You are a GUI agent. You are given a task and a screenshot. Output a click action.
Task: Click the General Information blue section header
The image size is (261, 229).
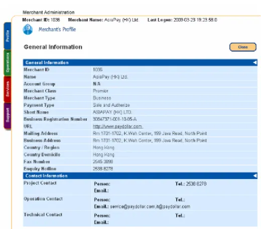click(x=140, y=63)
